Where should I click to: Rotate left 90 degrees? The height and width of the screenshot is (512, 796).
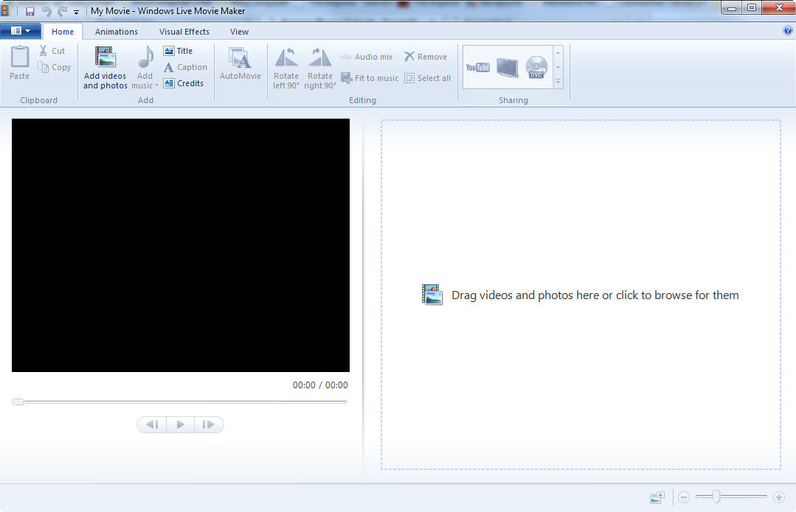286,68
